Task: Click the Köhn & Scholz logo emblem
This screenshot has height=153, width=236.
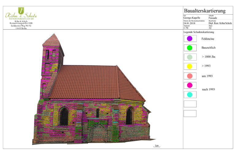Action: pyautogui.click(x=21, y=10)
